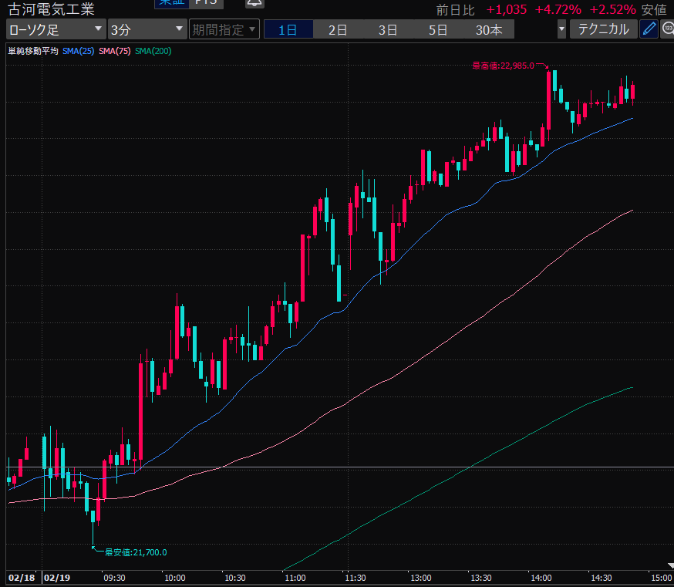
Task: Click the SMA(25) legend label
Action: pyautogui.click(x=78, y=51)
